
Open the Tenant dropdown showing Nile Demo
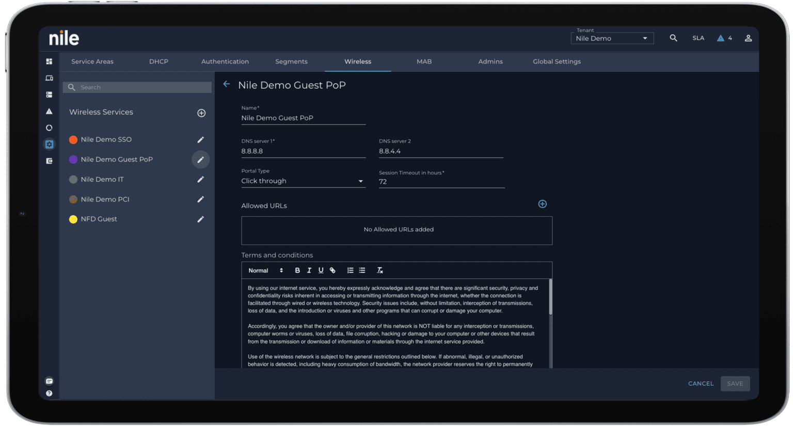612,38
